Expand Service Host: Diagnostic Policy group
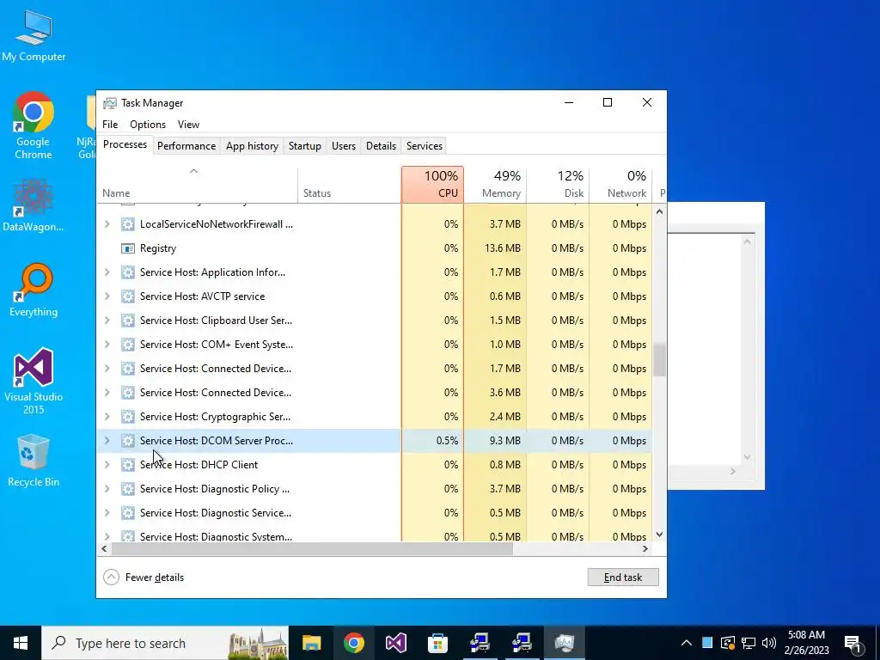The image size is (880, 660). click(107, 489)
